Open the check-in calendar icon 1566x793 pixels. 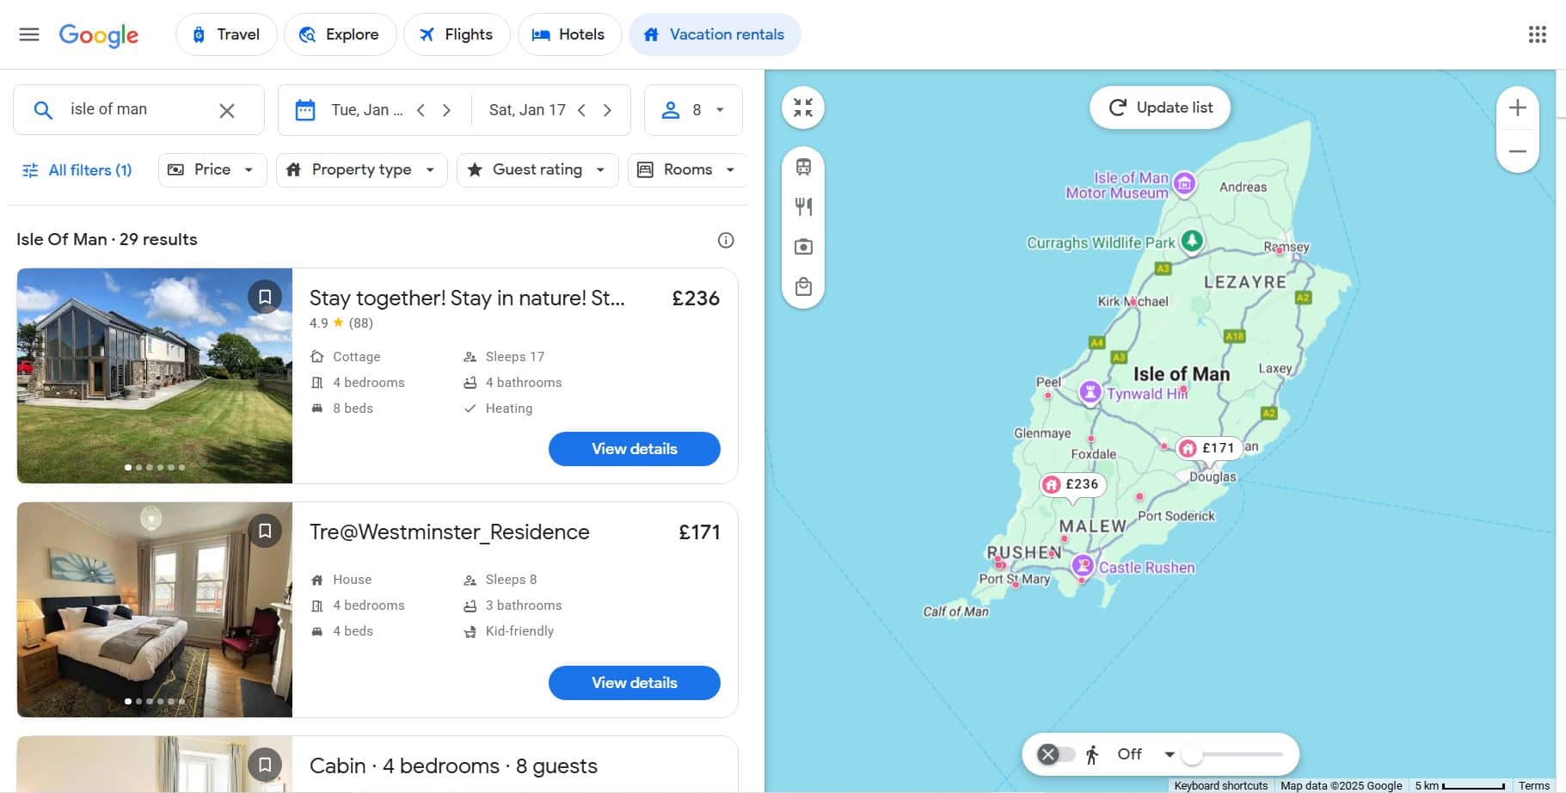click(304, 110)
